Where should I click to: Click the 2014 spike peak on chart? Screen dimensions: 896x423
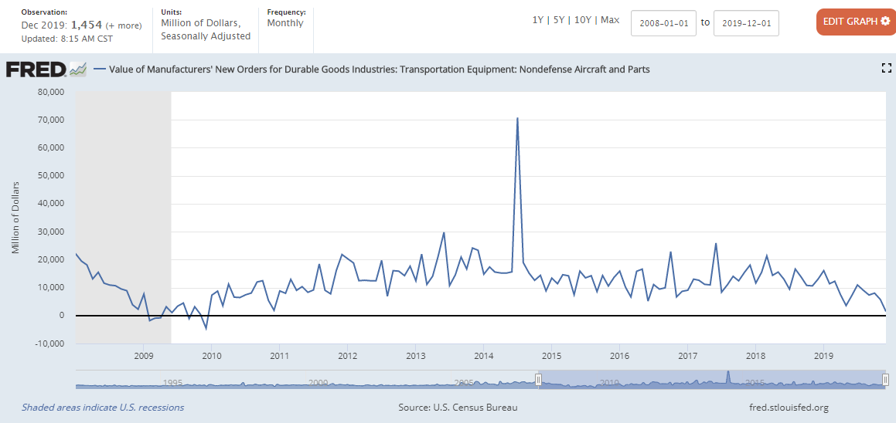(x=517, y=118)
